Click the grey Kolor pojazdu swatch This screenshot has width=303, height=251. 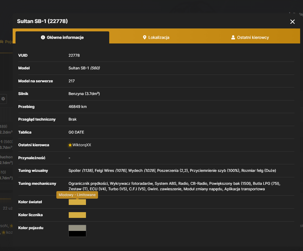[77, 228]
